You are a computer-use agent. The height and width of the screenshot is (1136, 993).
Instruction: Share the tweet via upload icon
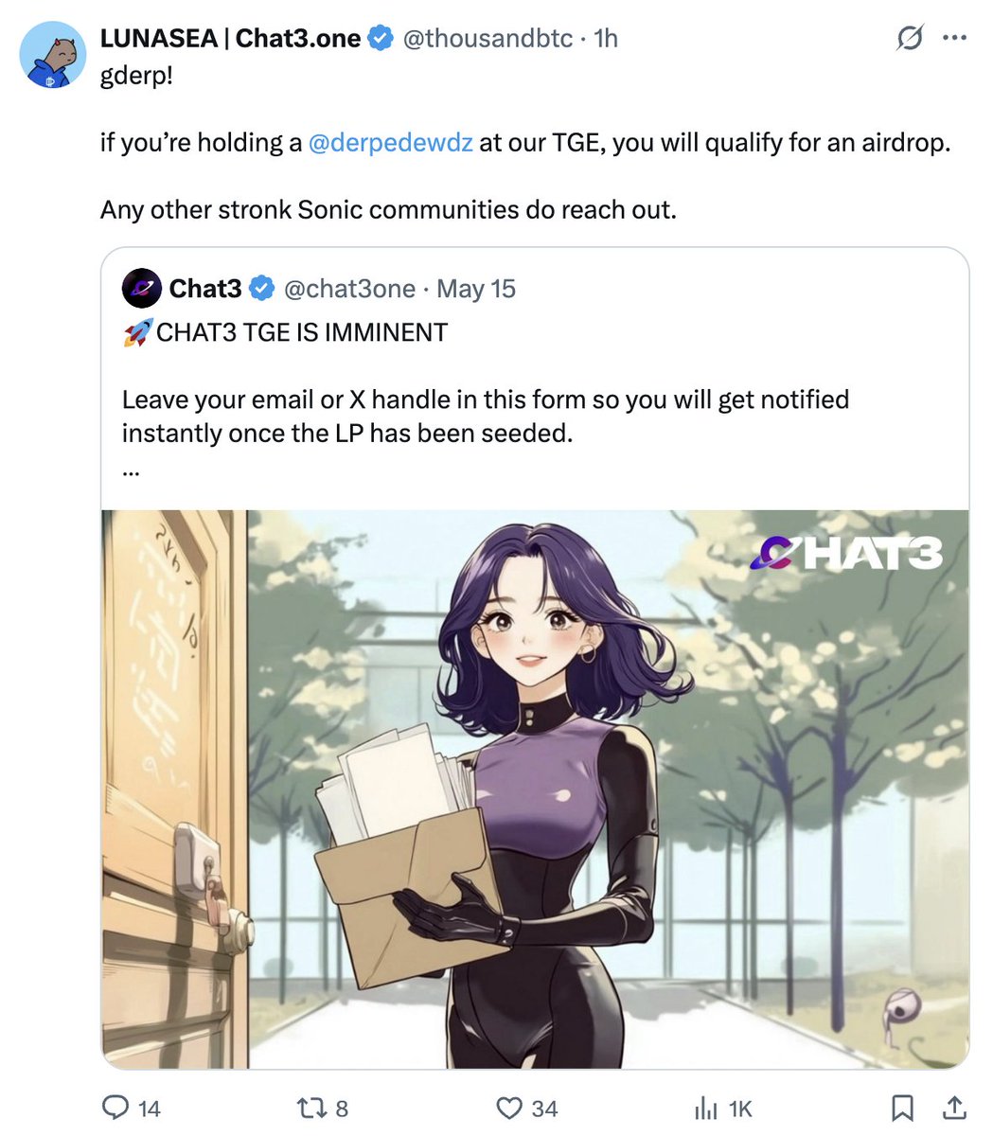click(955, 1107)
